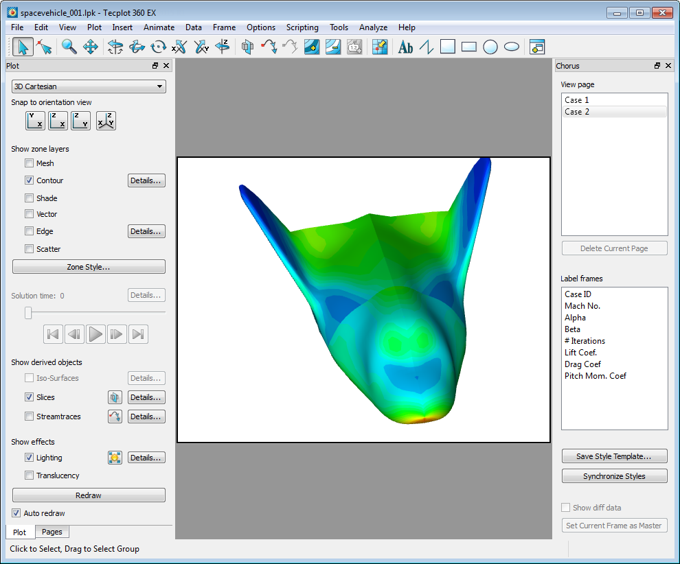Select the add streamtrace tool
Viewport: 680px width, 564px height.
269,47
